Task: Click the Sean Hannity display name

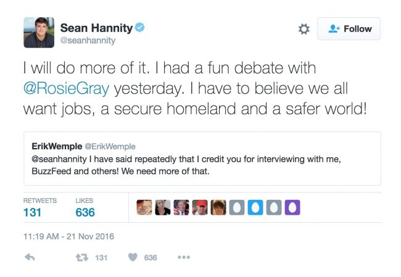Action: pyautogui.click(x=96, y=27)
